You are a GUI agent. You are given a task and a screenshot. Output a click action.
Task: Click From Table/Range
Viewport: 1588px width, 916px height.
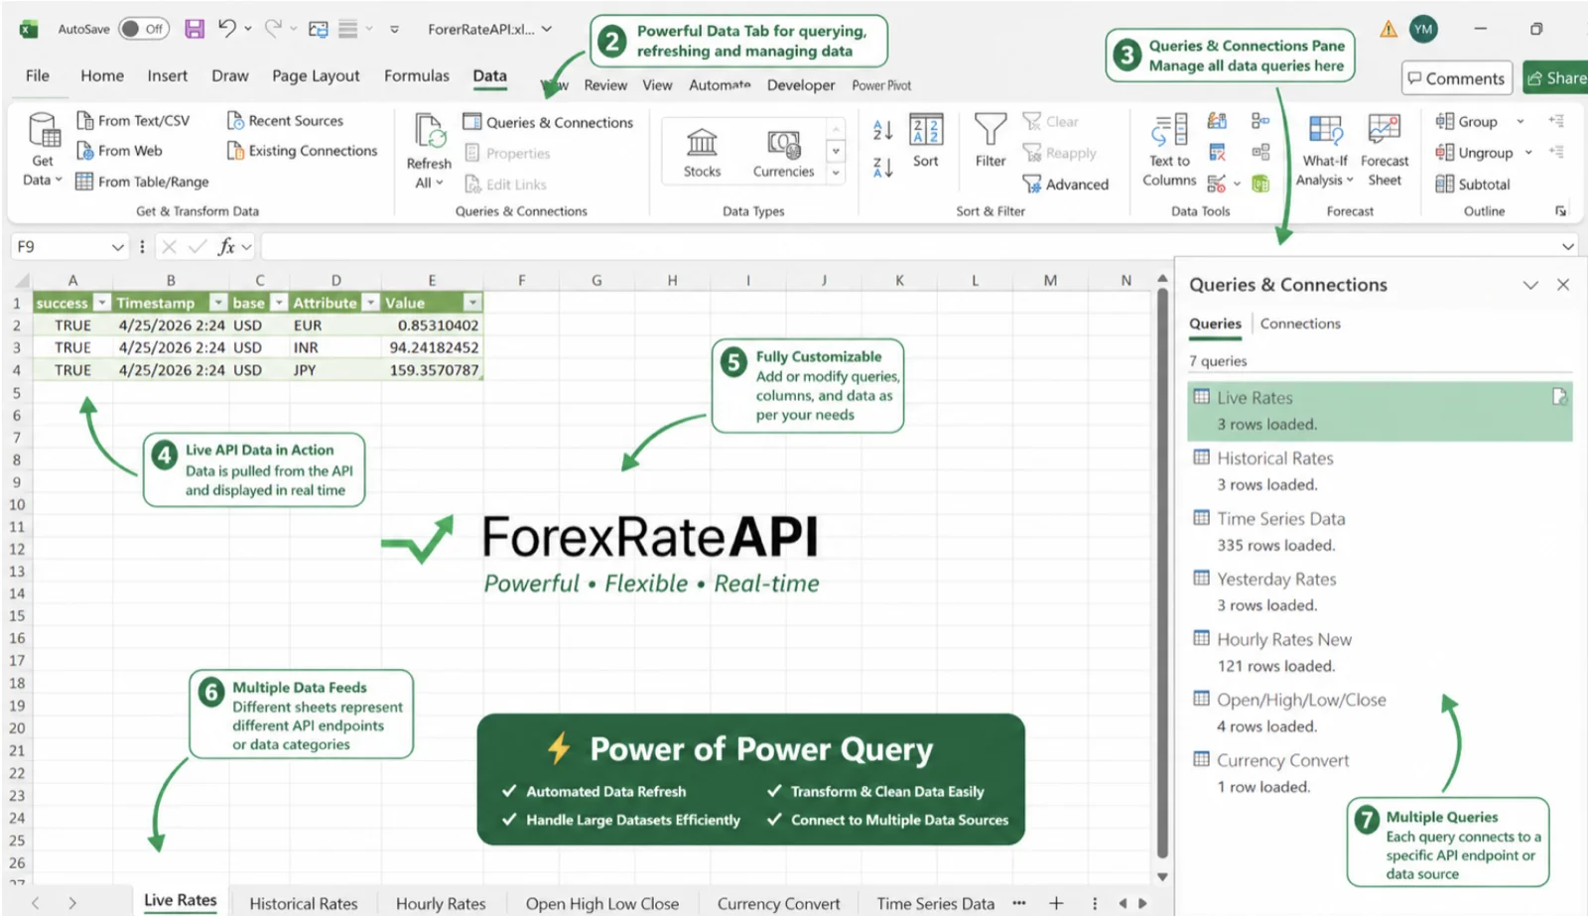(142, 182)
